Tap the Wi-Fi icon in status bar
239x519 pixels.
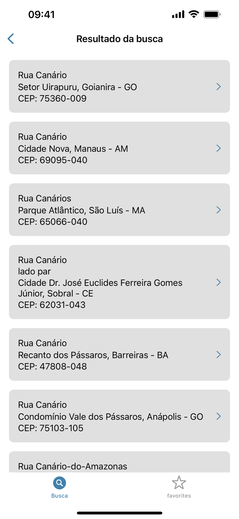click(194, 14)
